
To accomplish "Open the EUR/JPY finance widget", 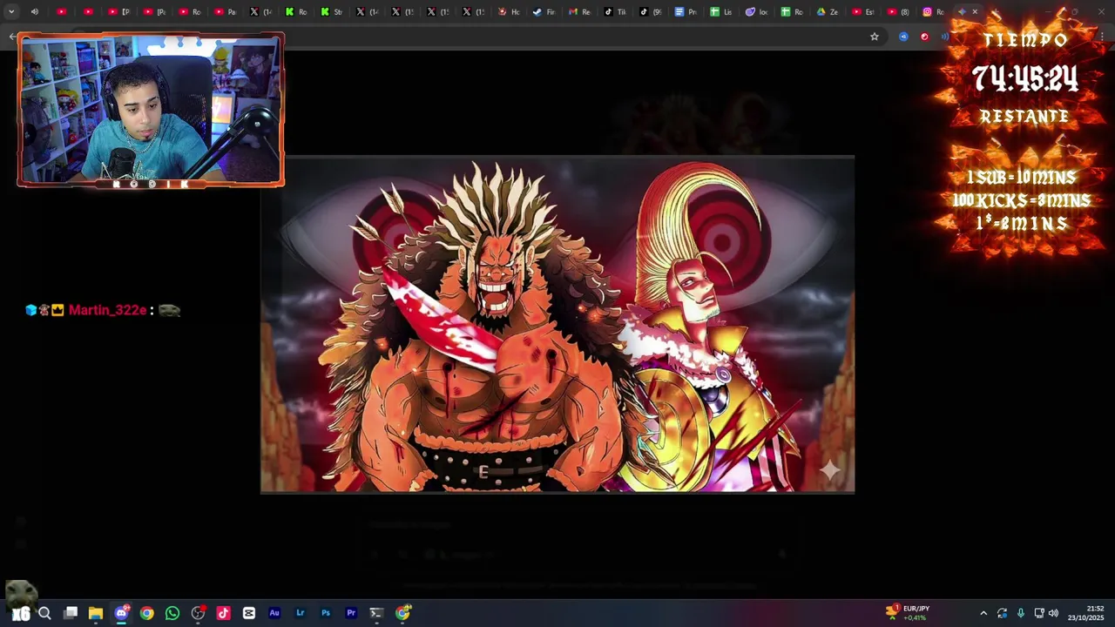I will coord(908,613).
